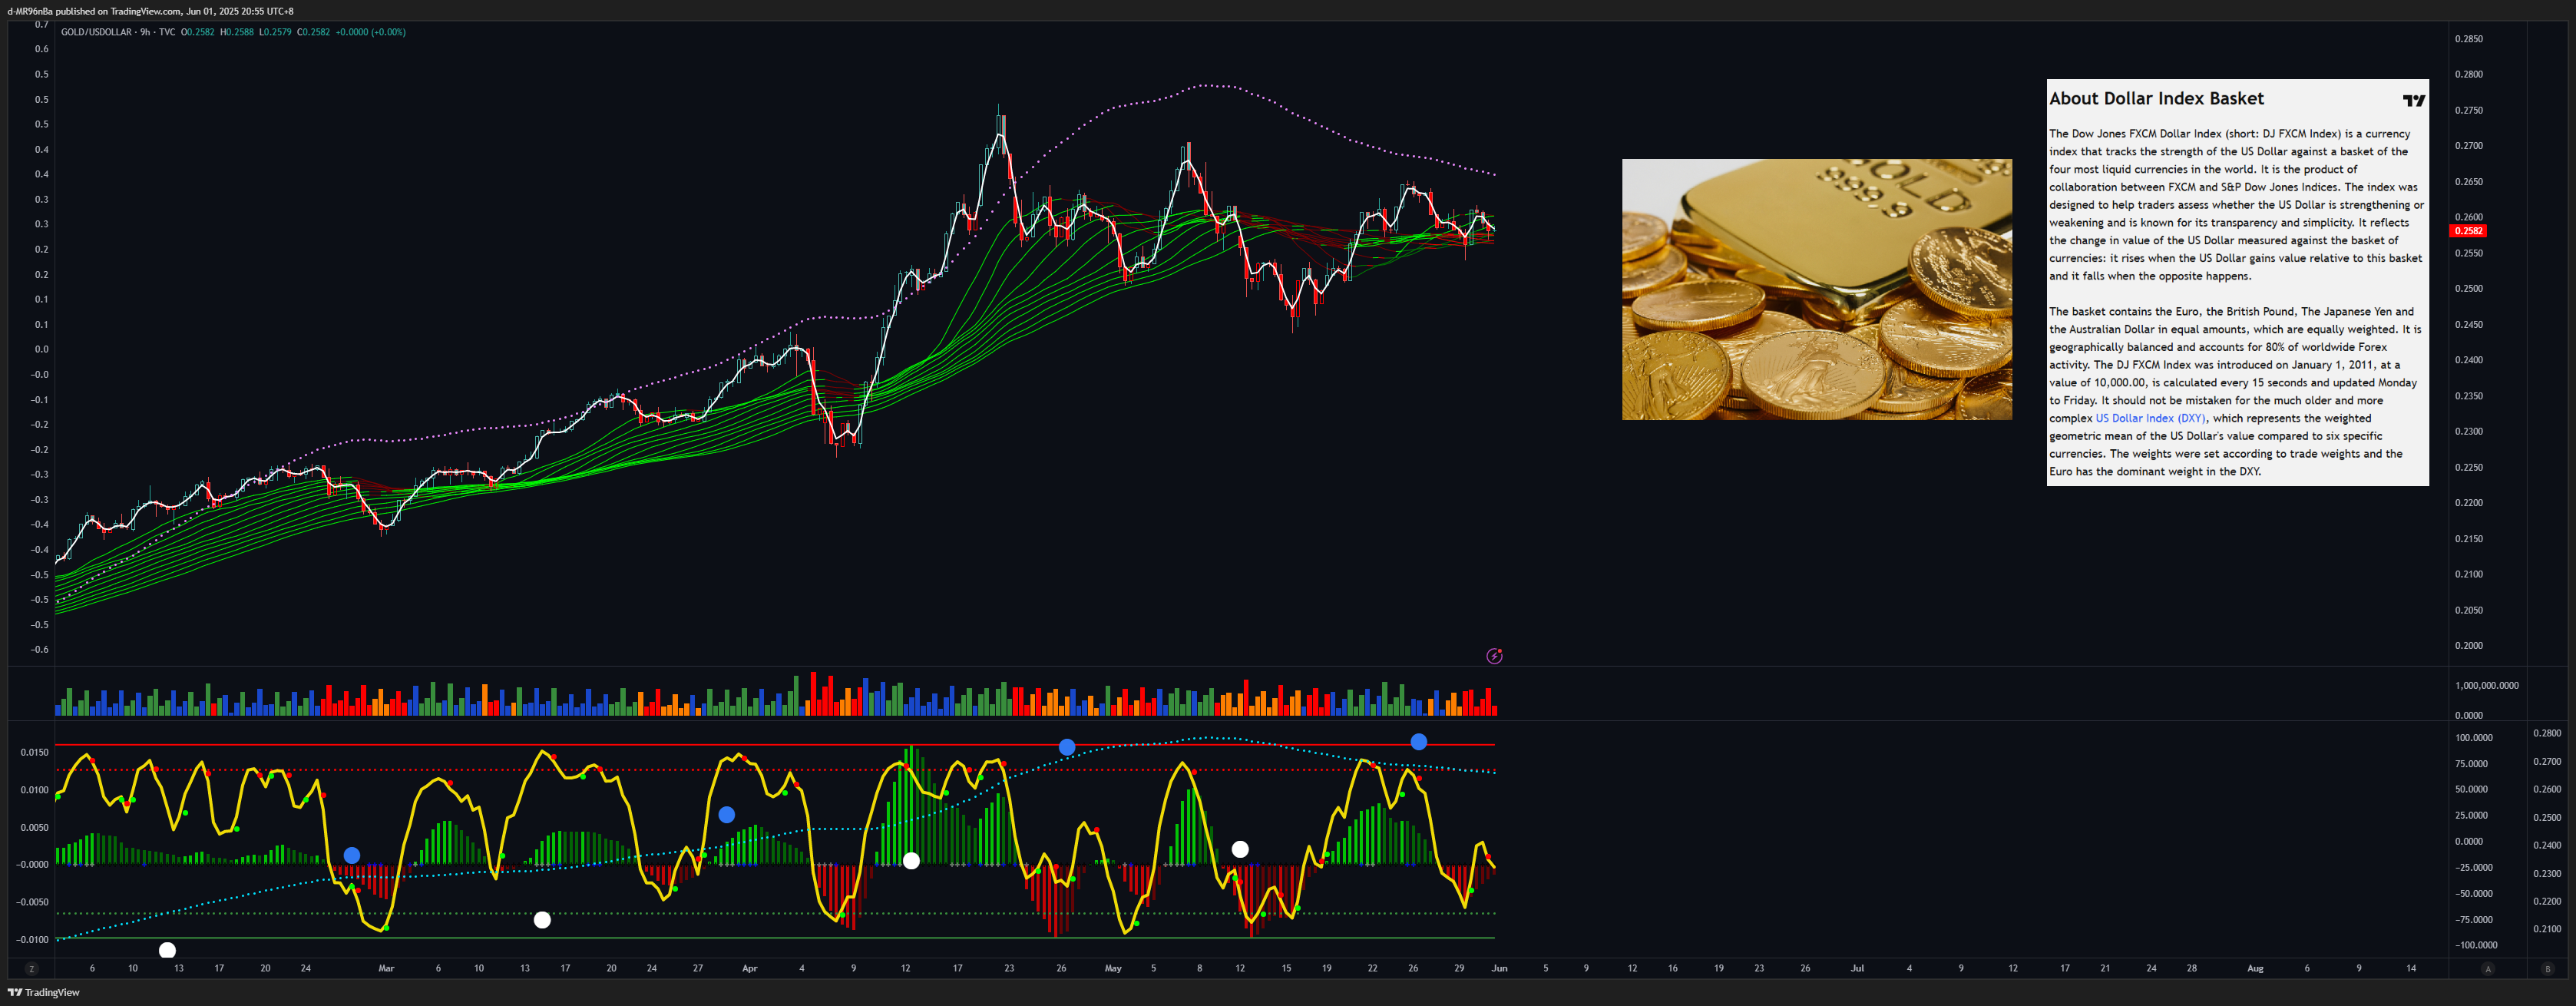This screenshot has width=2576, height=1006.
Task: Click the red 0.2582 current price label
Action: 2468,231
